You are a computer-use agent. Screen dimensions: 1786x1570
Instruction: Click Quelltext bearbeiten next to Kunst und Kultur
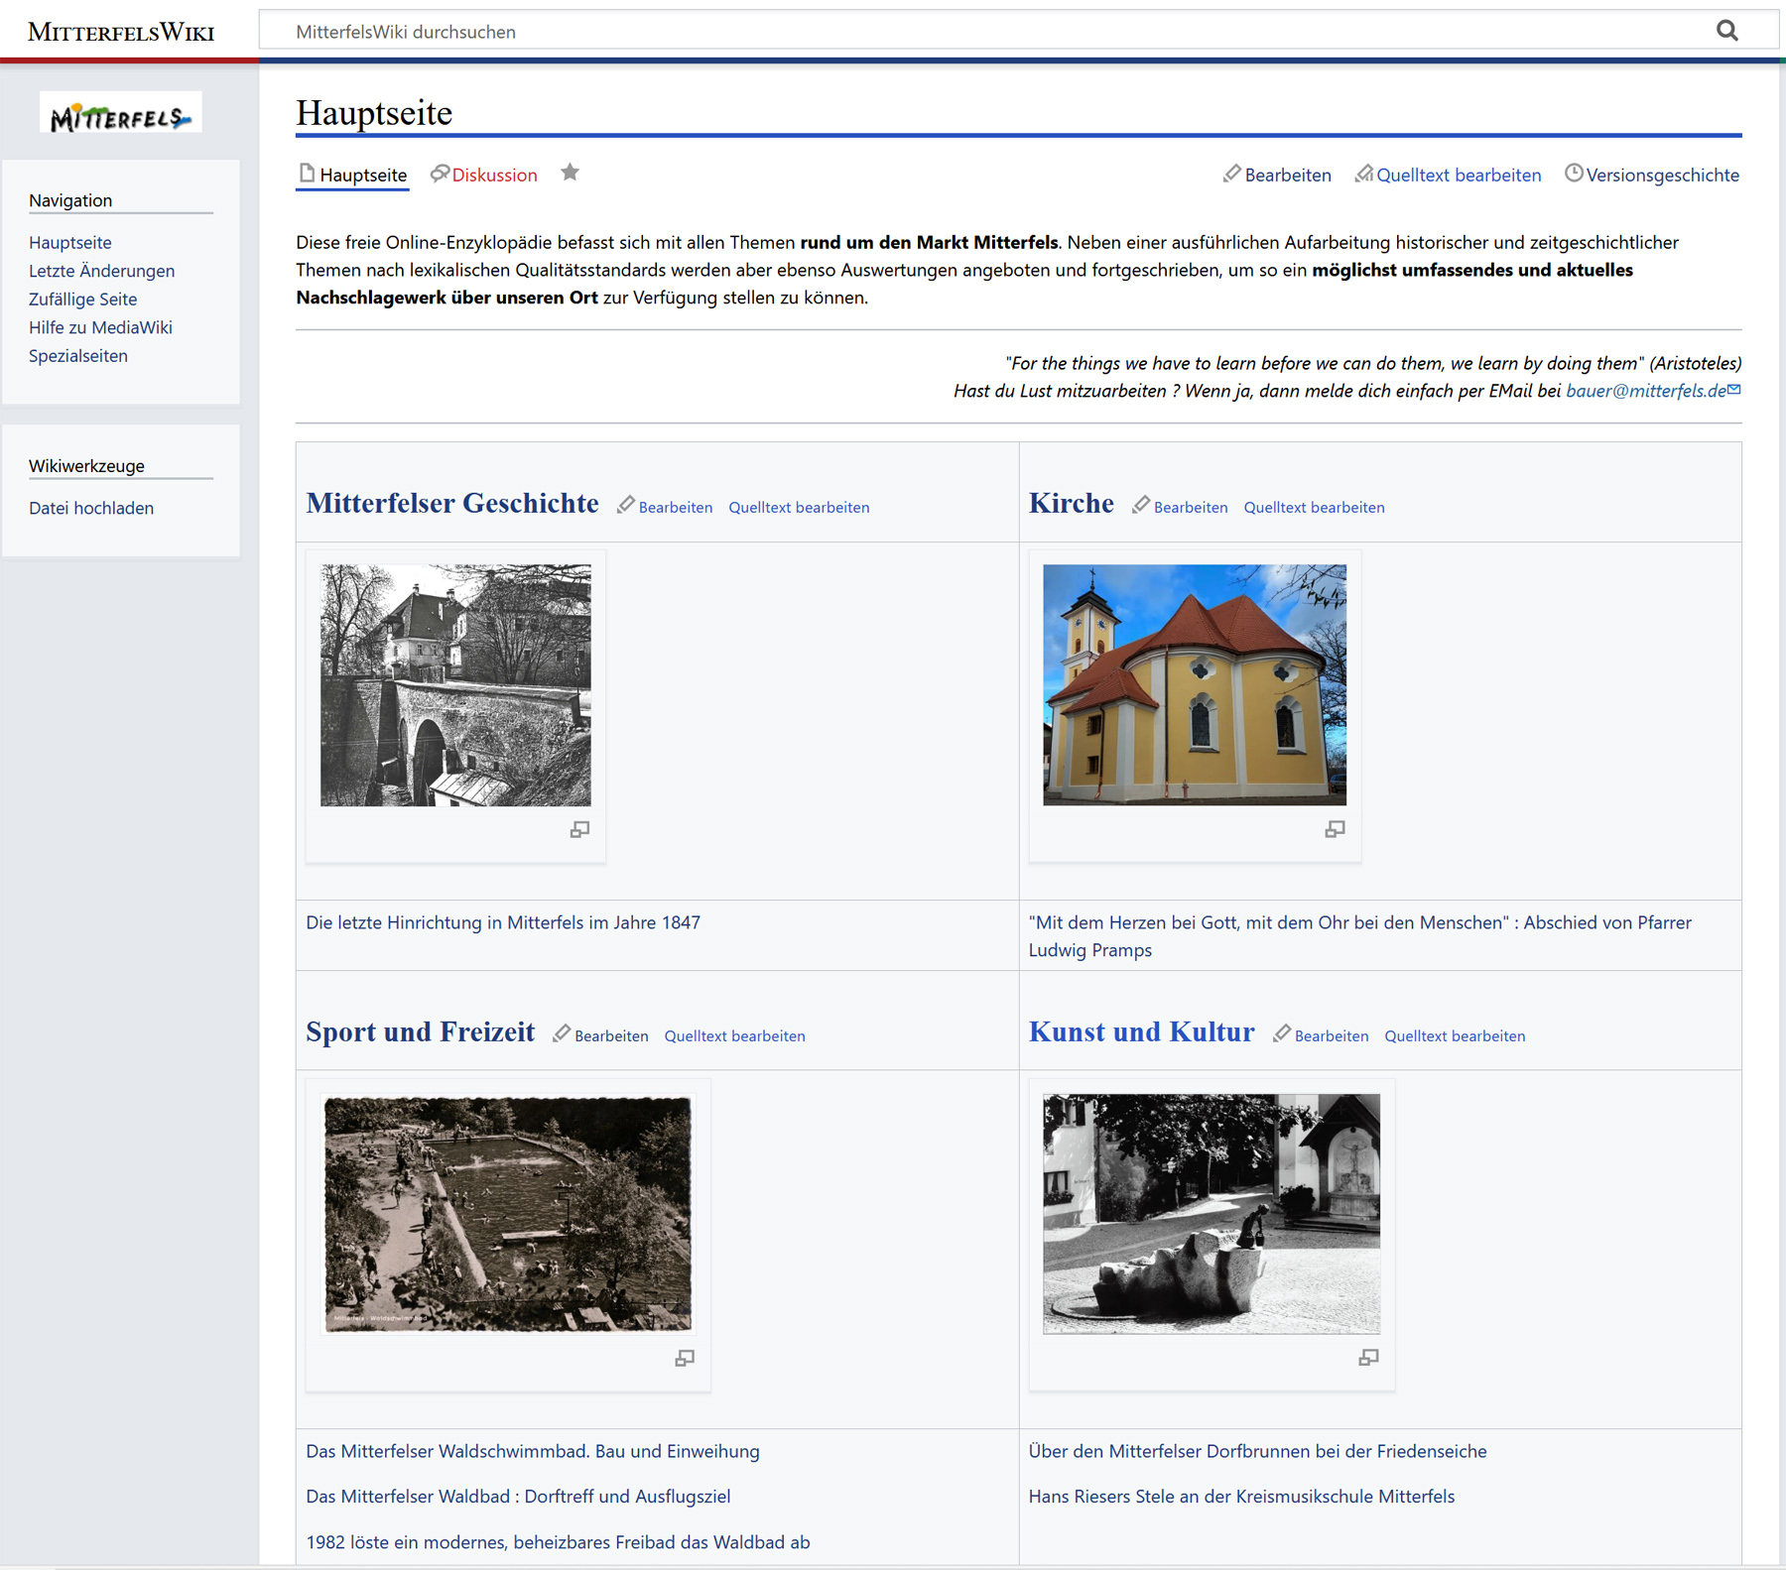(1455, 1035)
